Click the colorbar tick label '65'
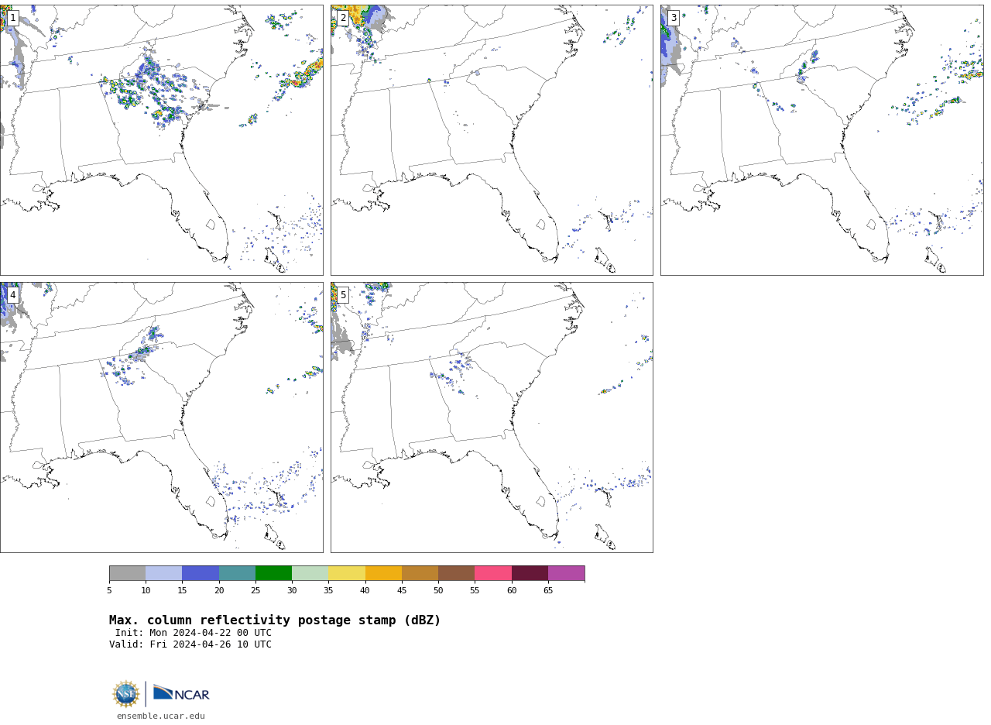 (x=548, y=591)
